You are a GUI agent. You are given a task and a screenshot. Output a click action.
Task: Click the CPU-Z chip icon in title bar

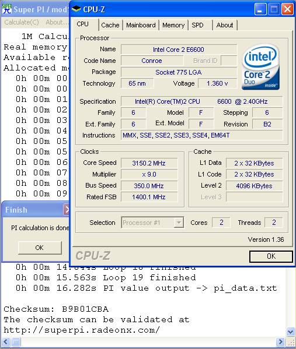pos(76,9)
